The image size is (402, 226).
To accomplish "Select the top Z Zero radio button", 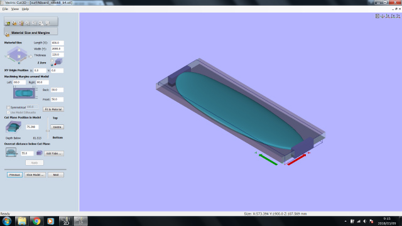I will [x=52, y=60].
